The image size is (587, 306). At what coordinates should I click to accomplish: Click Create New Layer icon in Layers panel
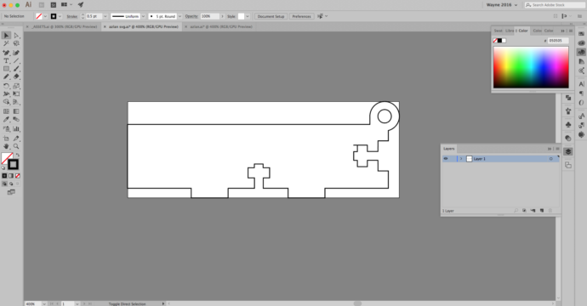[x=542, y=211]
